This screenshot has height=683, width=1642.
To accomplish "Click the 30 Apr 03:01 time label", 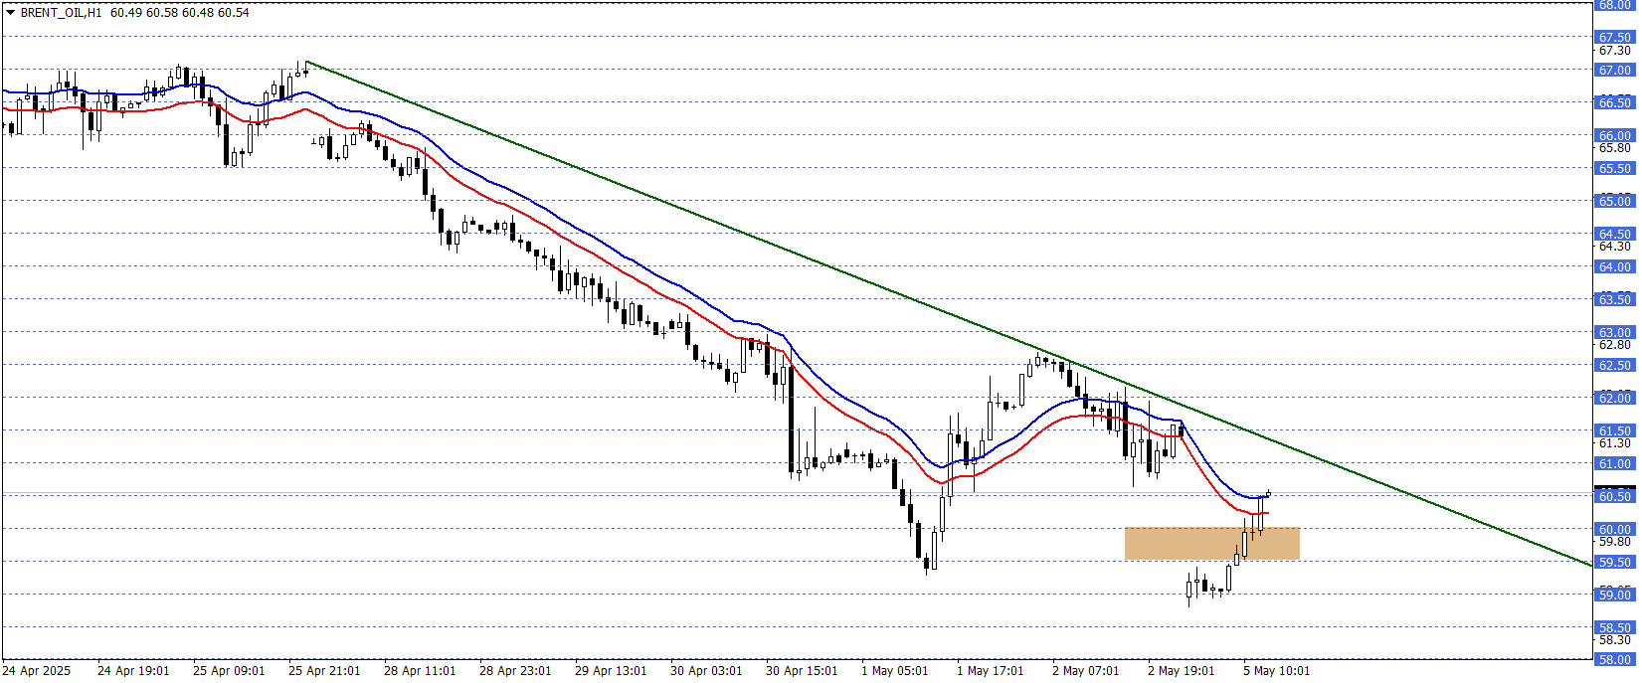I will point(706,671).
